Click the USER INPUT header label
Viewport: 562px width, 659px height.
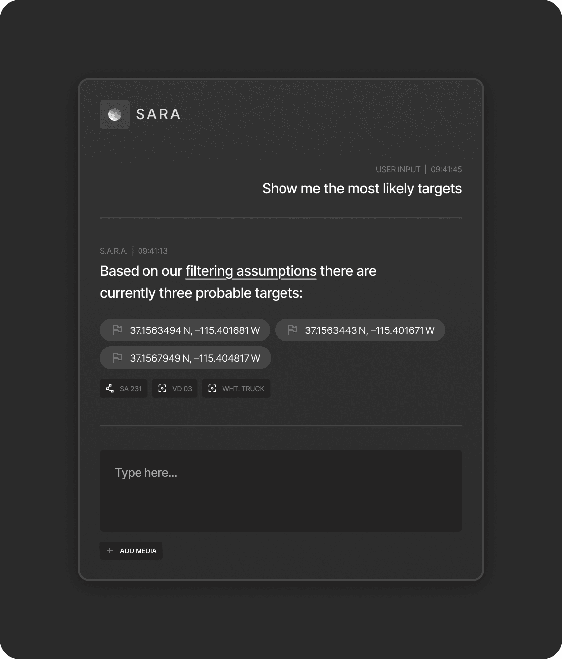tap(398, 169)
